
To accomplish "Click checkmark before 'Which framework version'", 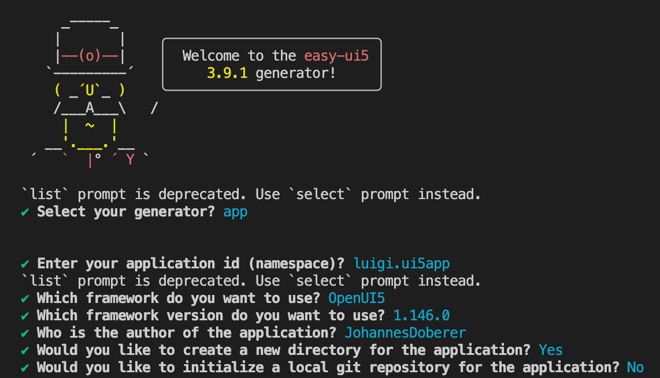I will [x=25, y=316].
